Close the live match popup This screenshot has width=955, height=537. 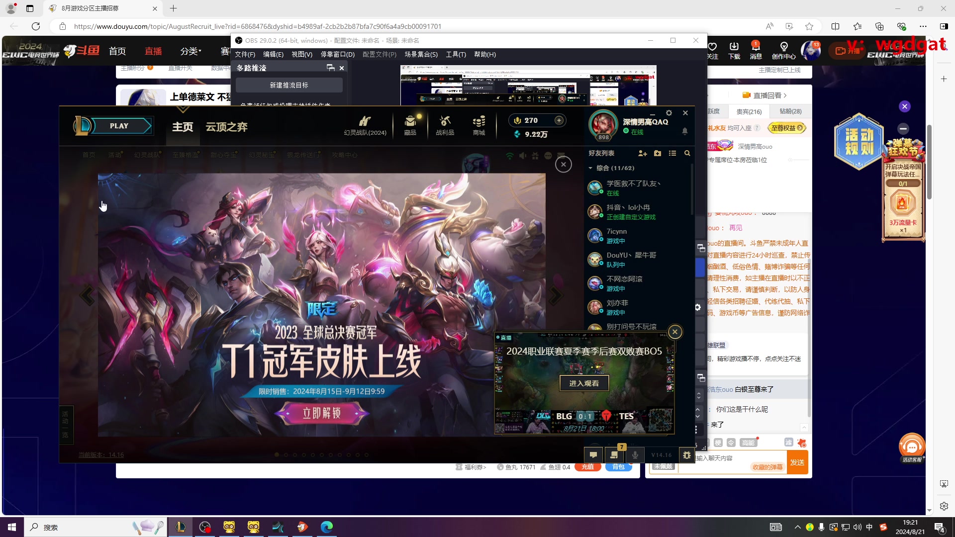click(x=675, y=332)
